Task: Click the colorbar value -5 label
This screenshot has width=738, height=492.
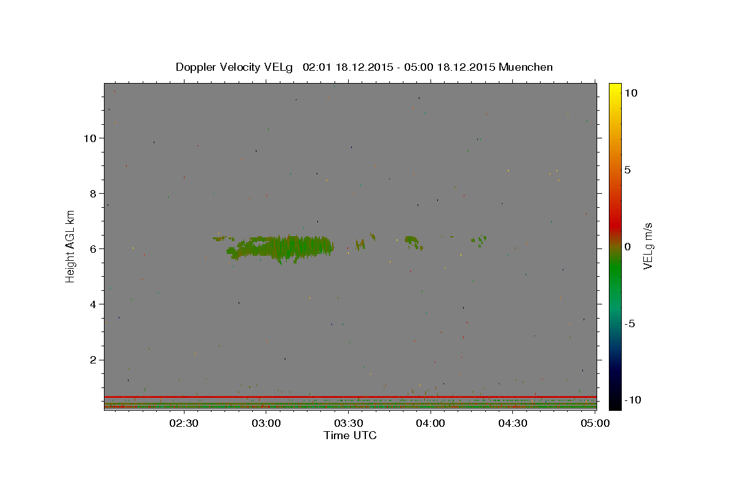Action: tap(630, 323)
